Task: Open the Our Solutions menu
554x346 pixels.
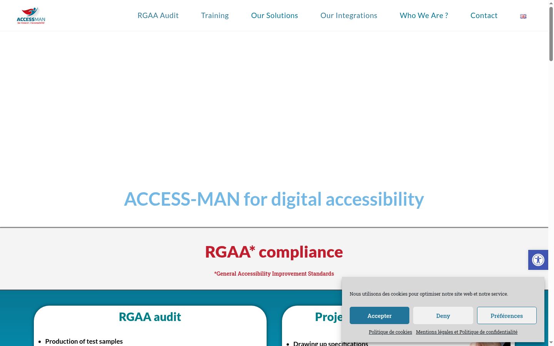Action: pos(275,15)
